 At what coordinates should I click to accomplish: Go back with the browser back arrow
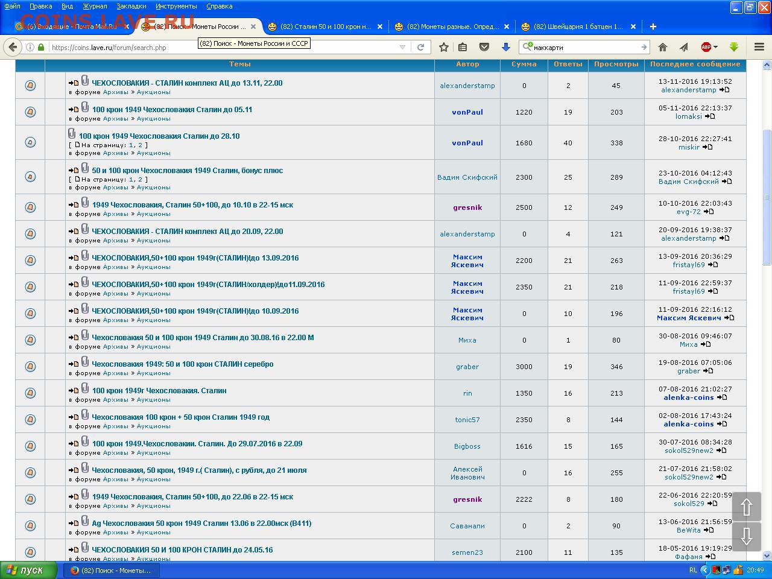[x=13, y=47]
